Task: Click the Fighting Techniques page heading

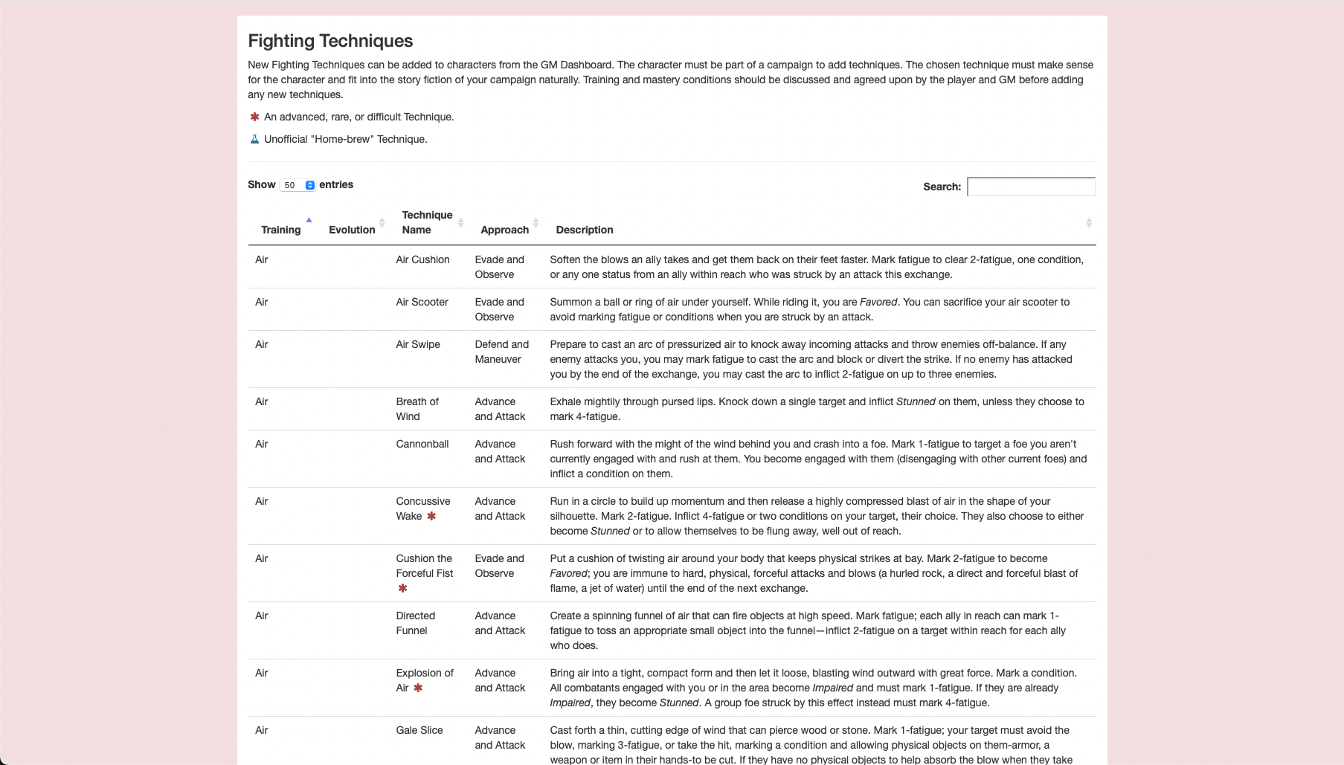Action: [x=330, y=41]
